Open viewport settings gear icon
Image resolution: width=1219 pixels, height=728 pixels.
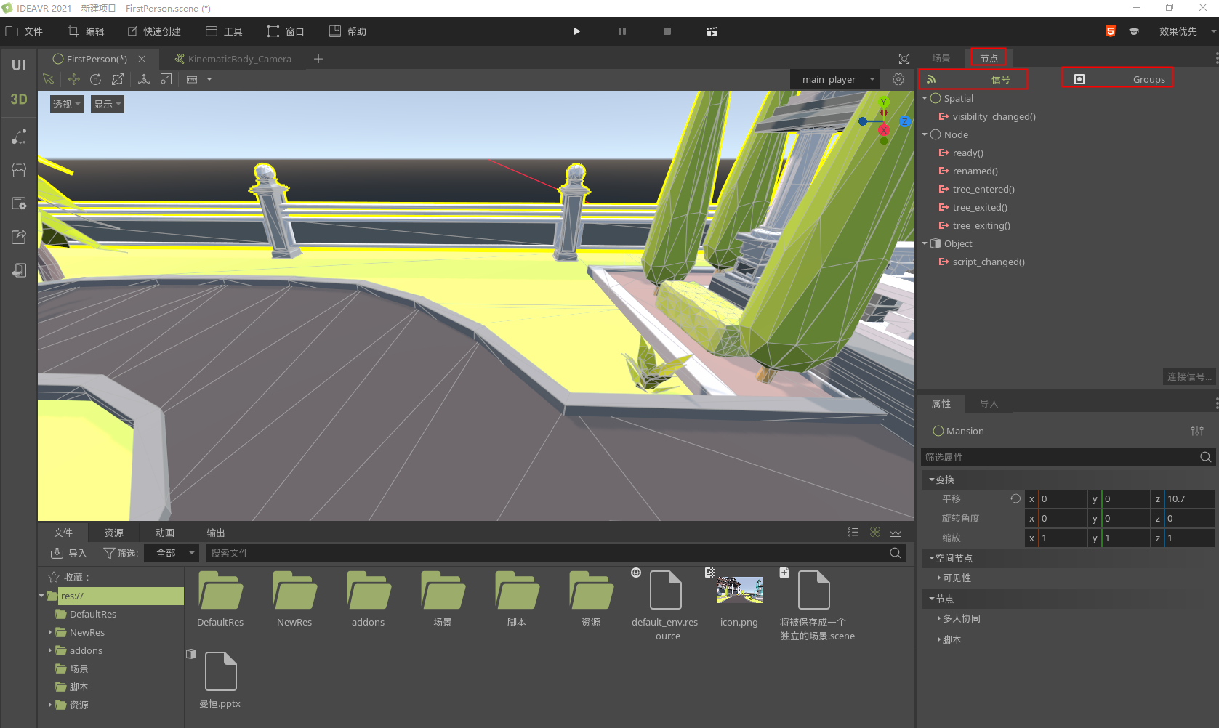[x=898, y=79]
